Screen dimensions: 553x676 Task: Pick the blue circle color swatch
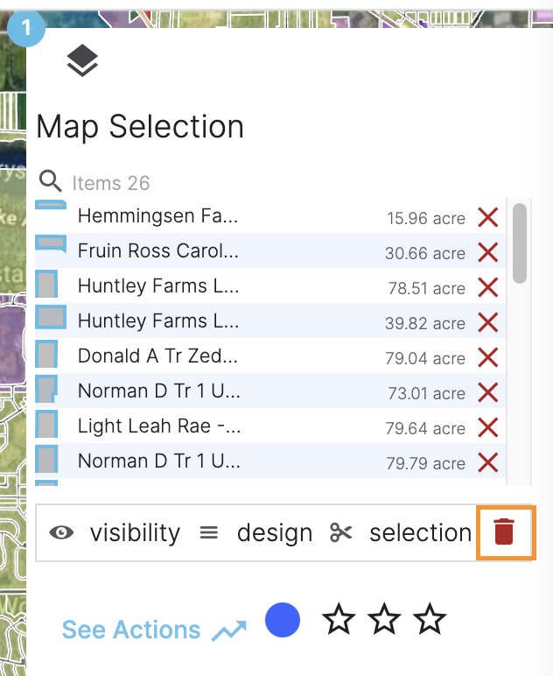point(283,620)
